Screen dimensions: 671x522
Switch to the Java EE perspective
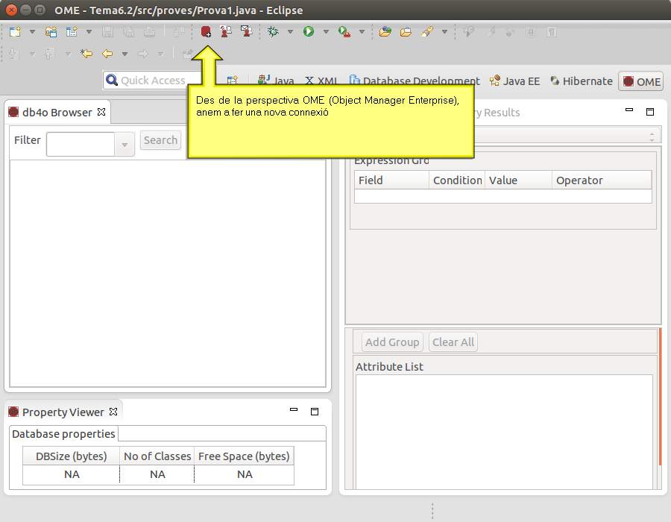514,81
